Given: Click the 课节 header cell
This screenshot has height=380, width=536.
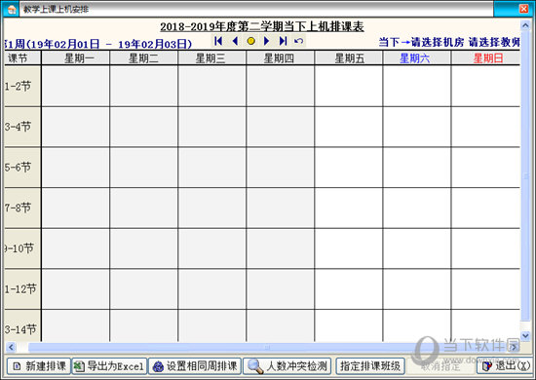Looking at the screenshot, I should [x=22, y=58].
